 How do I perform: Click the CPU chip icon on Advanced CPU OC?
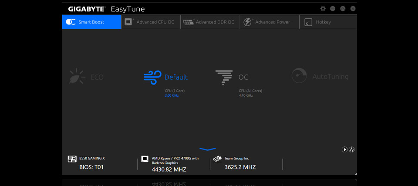[129, 22]
